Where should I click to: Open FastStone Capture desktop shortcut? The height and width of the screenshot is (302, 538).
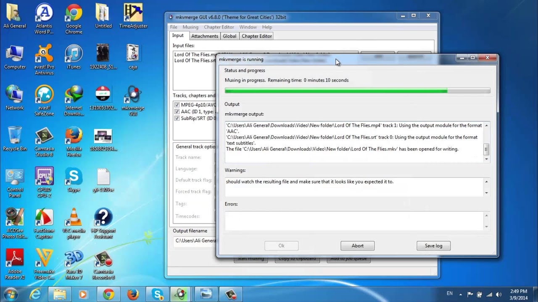tap(44, 224)
